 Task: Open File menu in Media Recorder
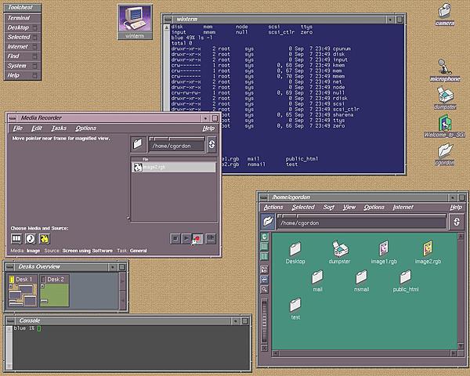pyautogui.click(x=18, y=128)
